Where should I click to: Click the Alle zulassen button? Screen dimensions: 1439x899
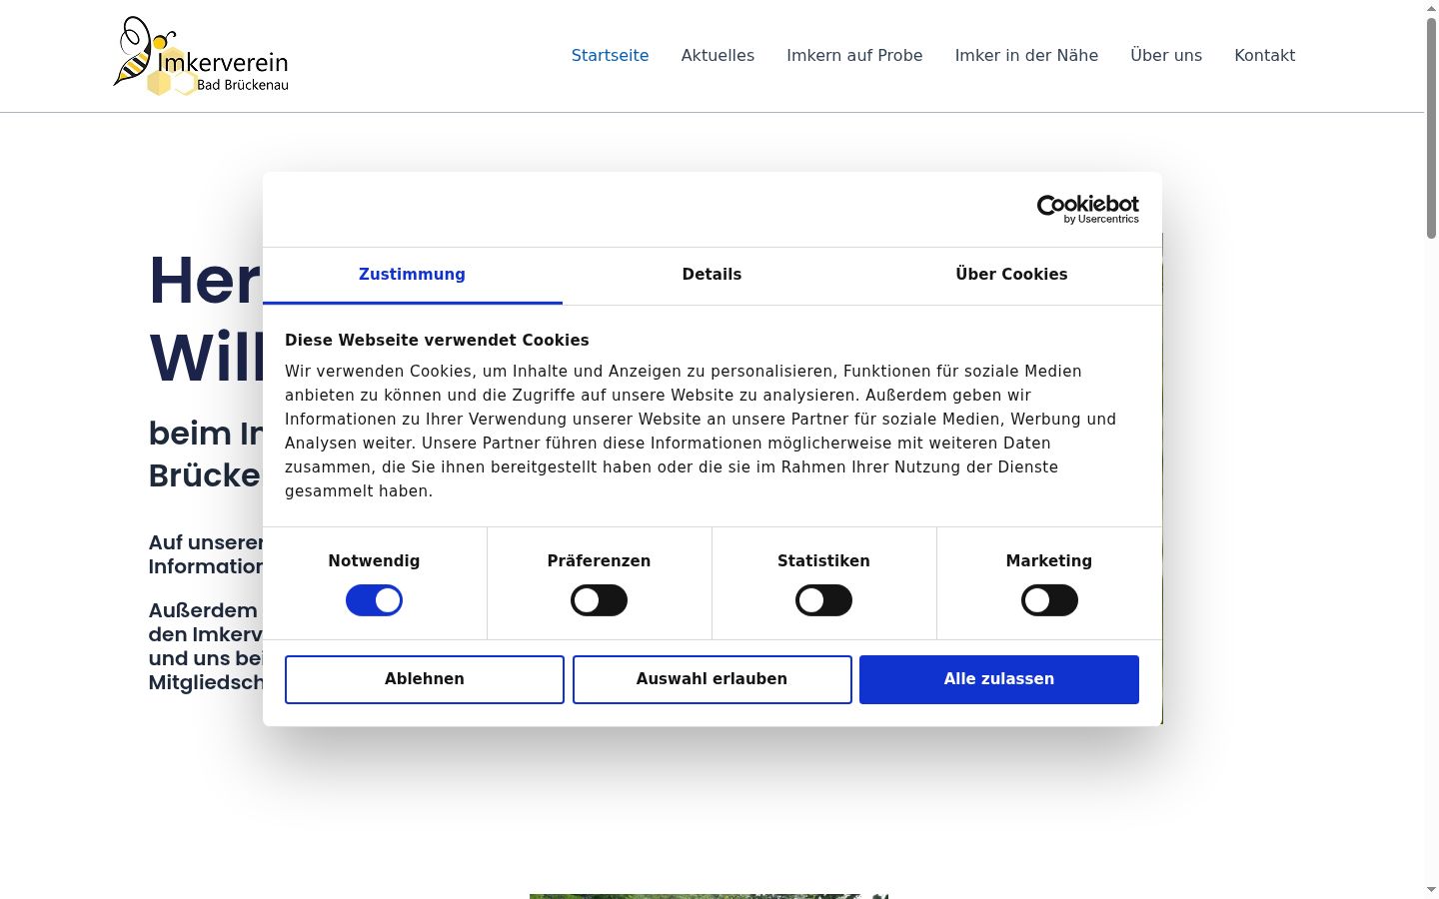999,679
